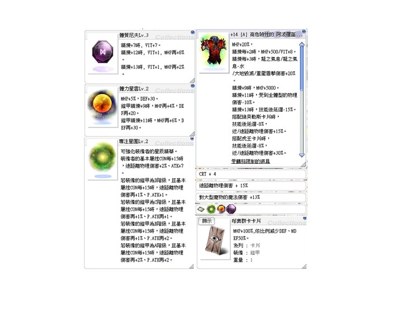Click the title '體質尼夫Lv.3'
The width and height of the screenshot is (420, 322).
(134, 35)
